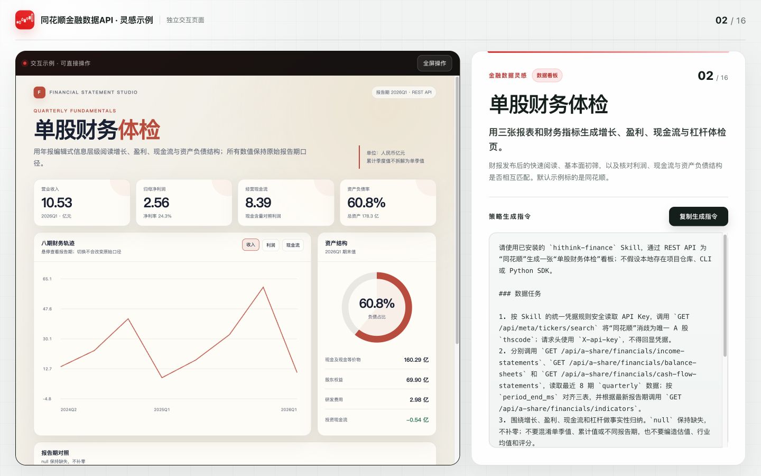This screenshot has height=476, width=761.
Task: Switch chart to 利润 tab
Action: point(271,245)
